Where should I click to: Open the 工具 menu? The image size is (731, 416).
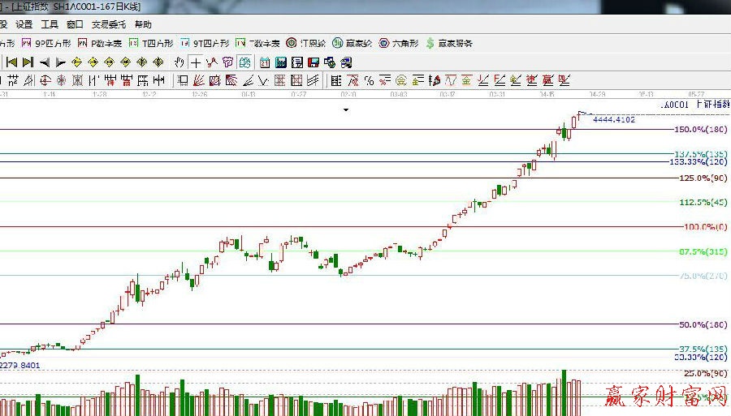point(50,25)
